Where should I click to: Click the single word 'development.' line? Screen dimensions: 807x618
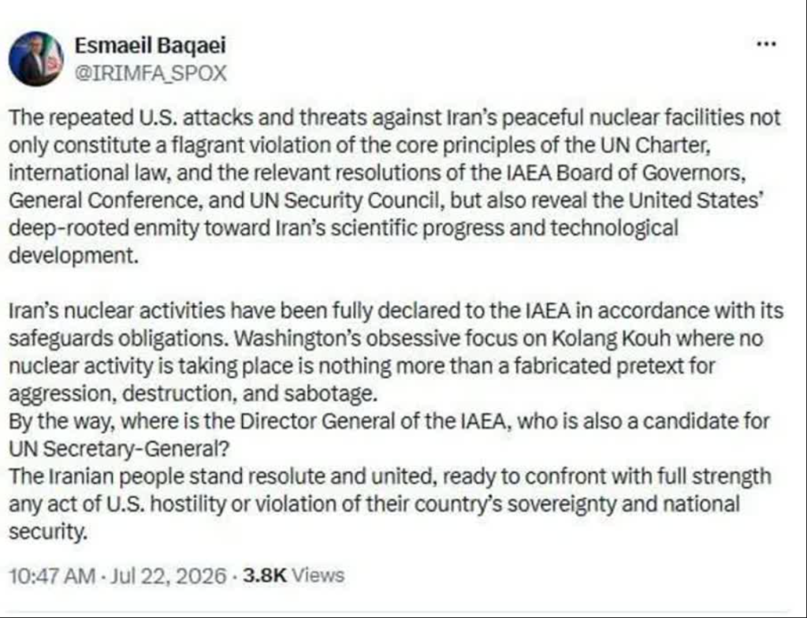point(73,256)
